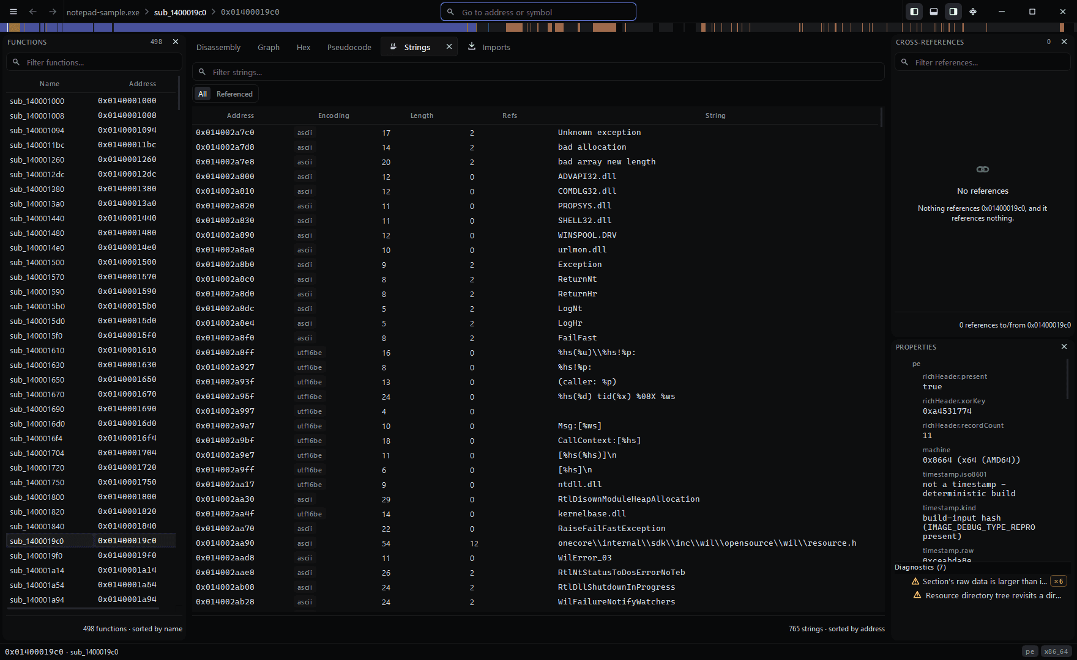Open the hamburger main menu
Viewport: 1077px width, 660px height.
click(x=13, y=12)
